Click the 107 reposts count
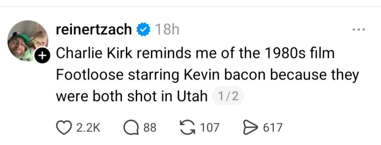Screen dimensions: 381x145 [210, 128]
